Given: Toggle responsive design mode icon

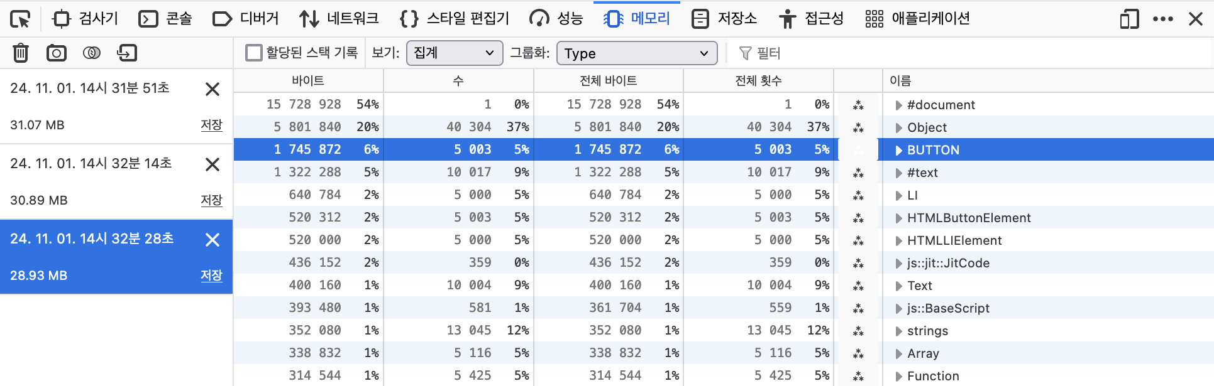Looking at the screenshot, I should [x=1129, y=19].
